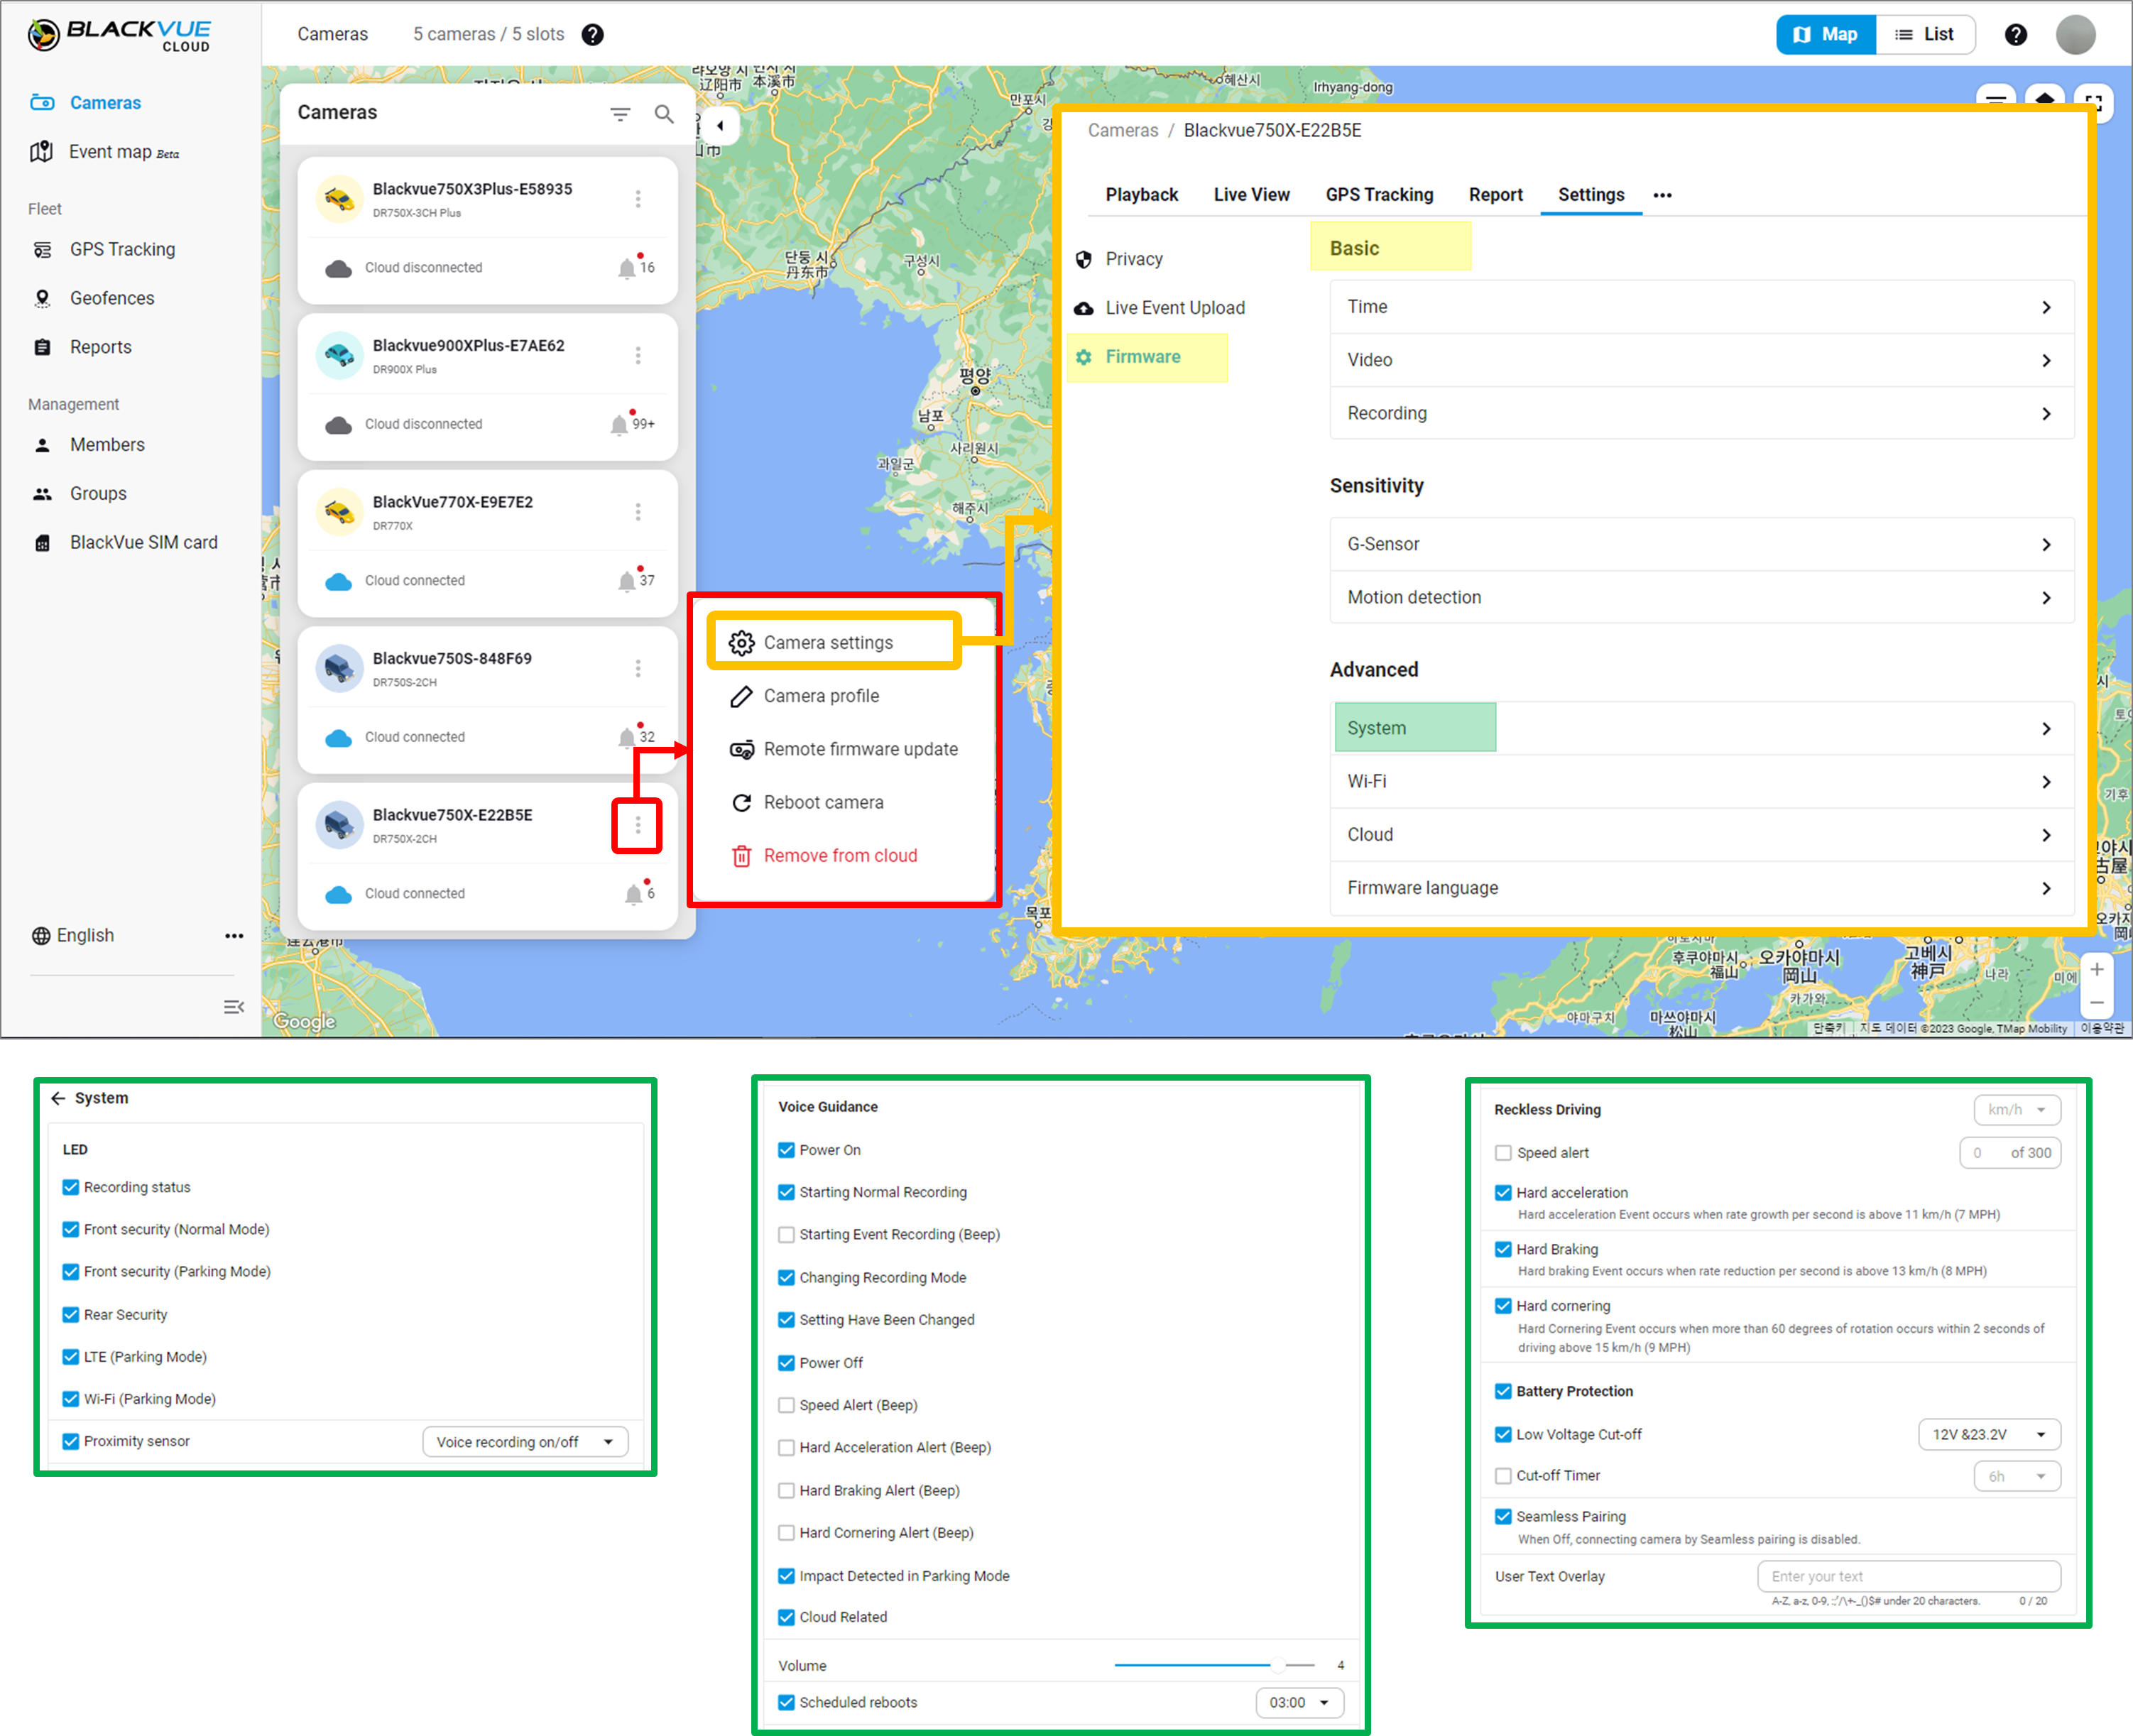Collapse the Cameras panel with the arrow

720,126
